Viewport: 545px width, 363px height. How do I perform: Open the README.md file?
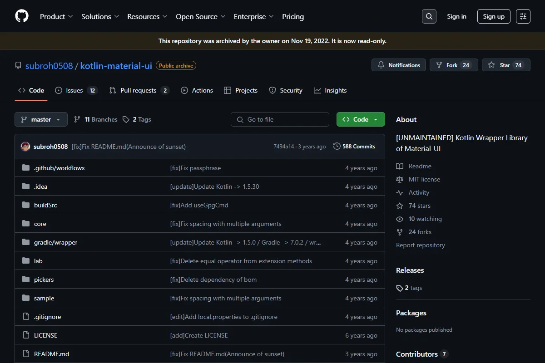[x=51, y=354]
